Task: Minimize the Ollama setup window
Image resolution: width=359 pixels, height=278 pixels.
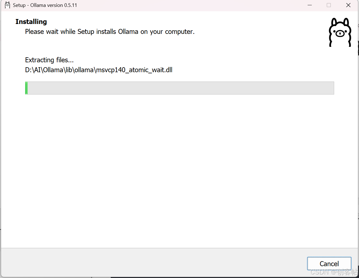Action: [310, 5]
